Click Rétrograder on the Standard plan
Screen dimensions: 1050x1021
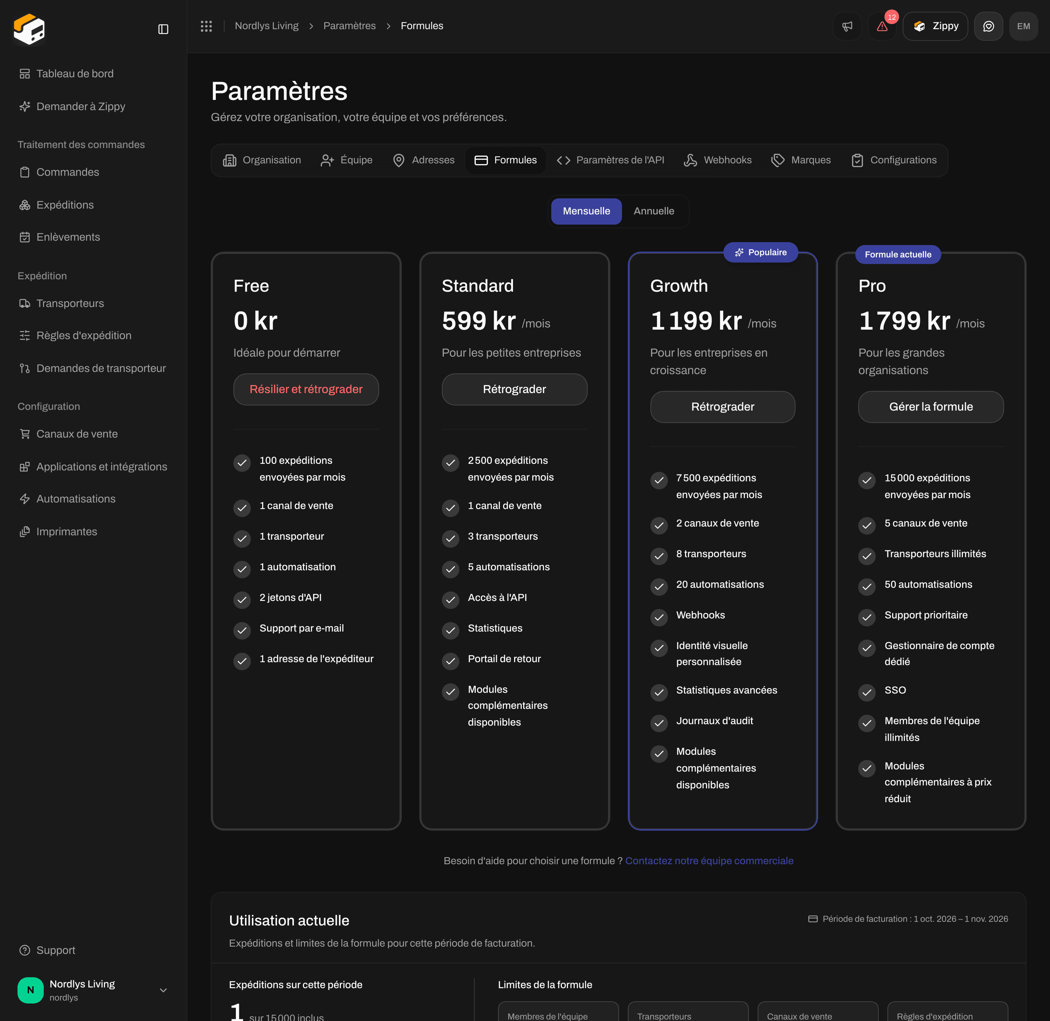[x=514, y=389]
